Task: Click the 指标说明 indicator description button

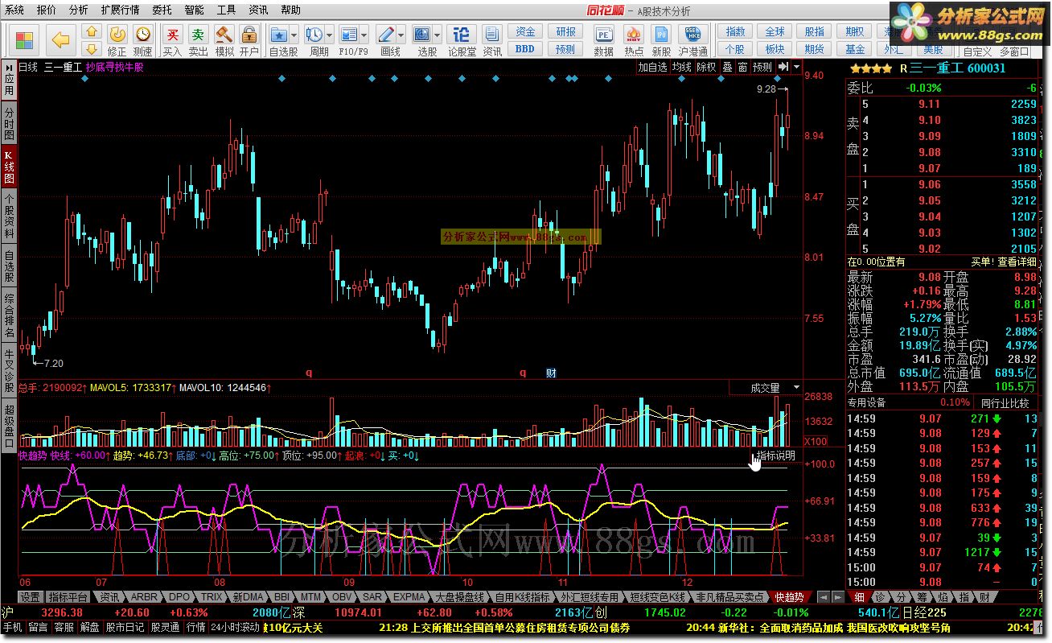Action: tap(775, 455)
